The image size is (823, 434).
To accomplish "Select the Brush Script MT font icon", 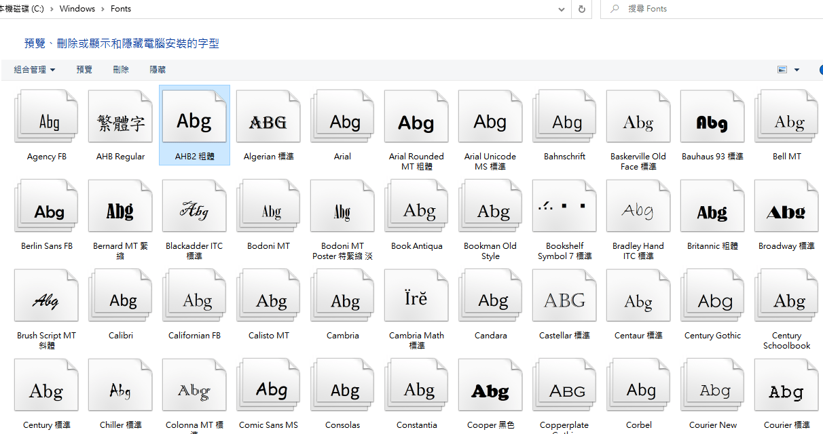I will click(46, 300).
